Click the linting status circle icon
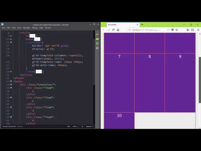 (82, 126)
